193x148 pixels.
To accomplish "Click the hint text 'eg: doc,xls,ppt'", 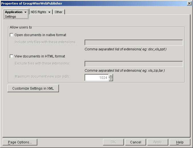I will [153, 49].
